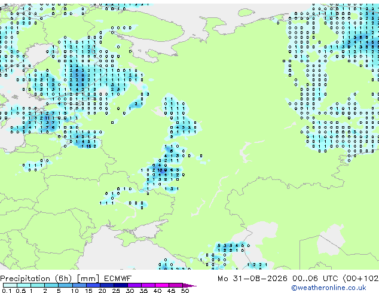Select the navy legend swatch between 25 and 30

(121, 285)
